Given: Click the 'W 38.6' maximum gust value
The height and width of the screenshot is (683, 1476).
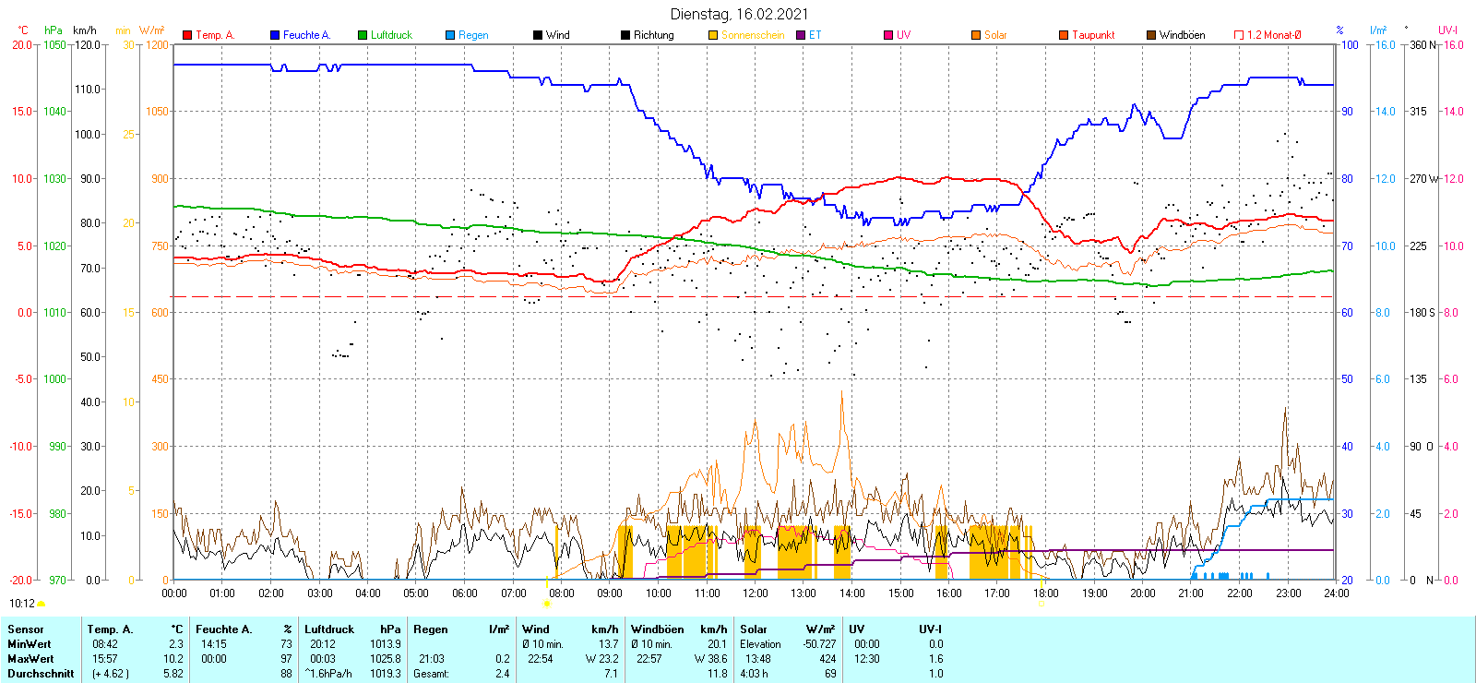Looking at the screenshot, I should [711, 659].
